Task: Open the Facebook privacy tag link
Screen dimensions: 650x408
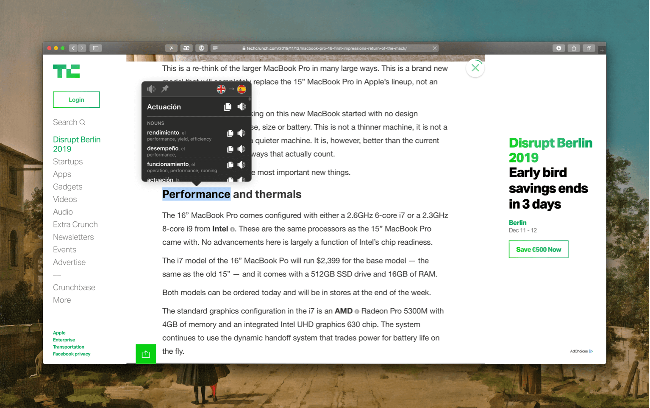Action: [72, 354]
